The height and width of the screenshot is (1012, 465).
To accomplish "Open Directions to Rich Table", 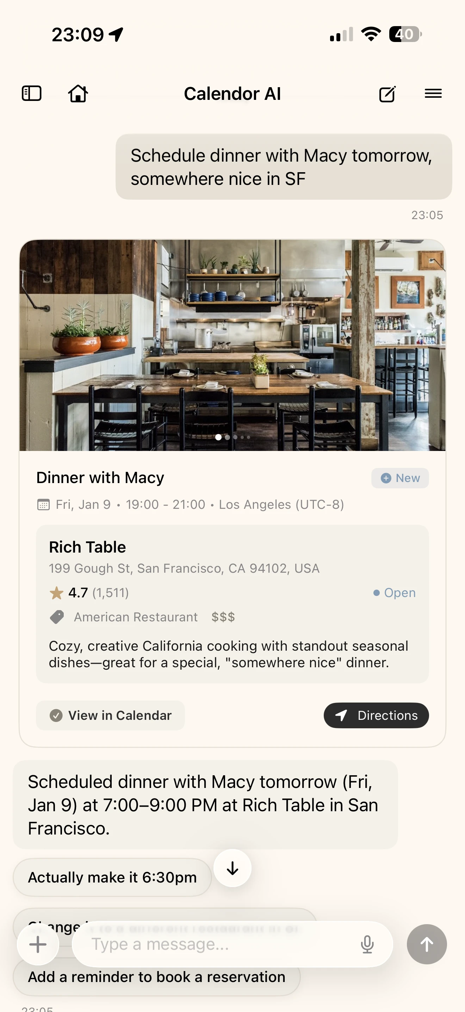I will click(x=376, y=715).
